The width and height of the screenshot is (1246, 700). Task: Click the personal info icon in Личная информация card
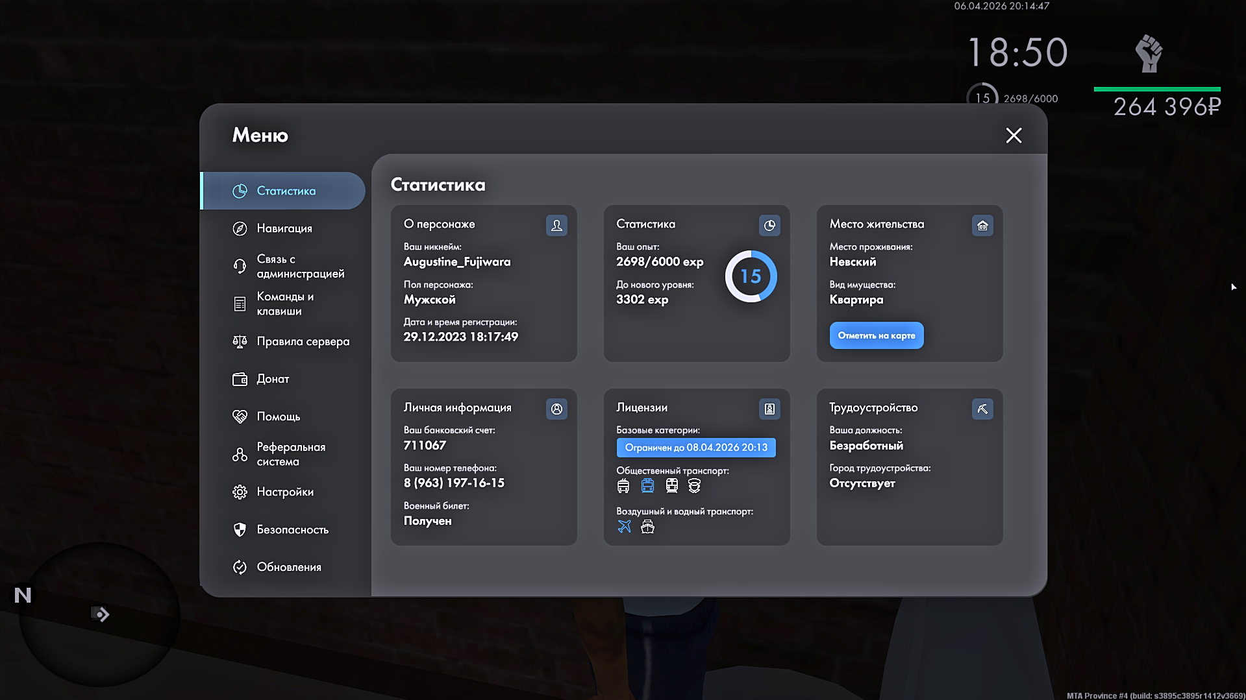556,409
